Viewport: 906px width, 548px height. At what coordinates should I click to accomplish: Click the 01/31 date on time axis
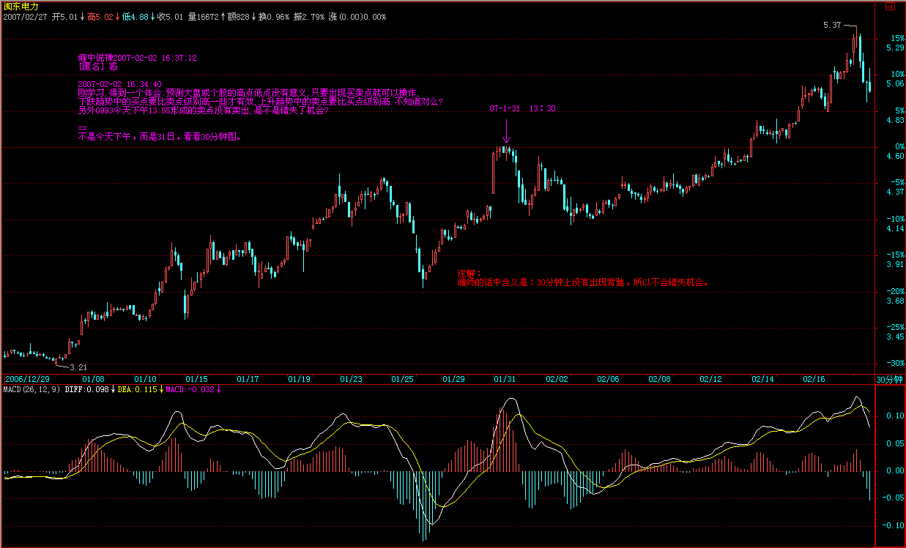505,379
